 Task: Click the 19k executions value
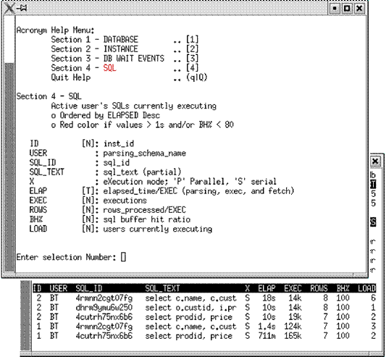coord(295,317)
